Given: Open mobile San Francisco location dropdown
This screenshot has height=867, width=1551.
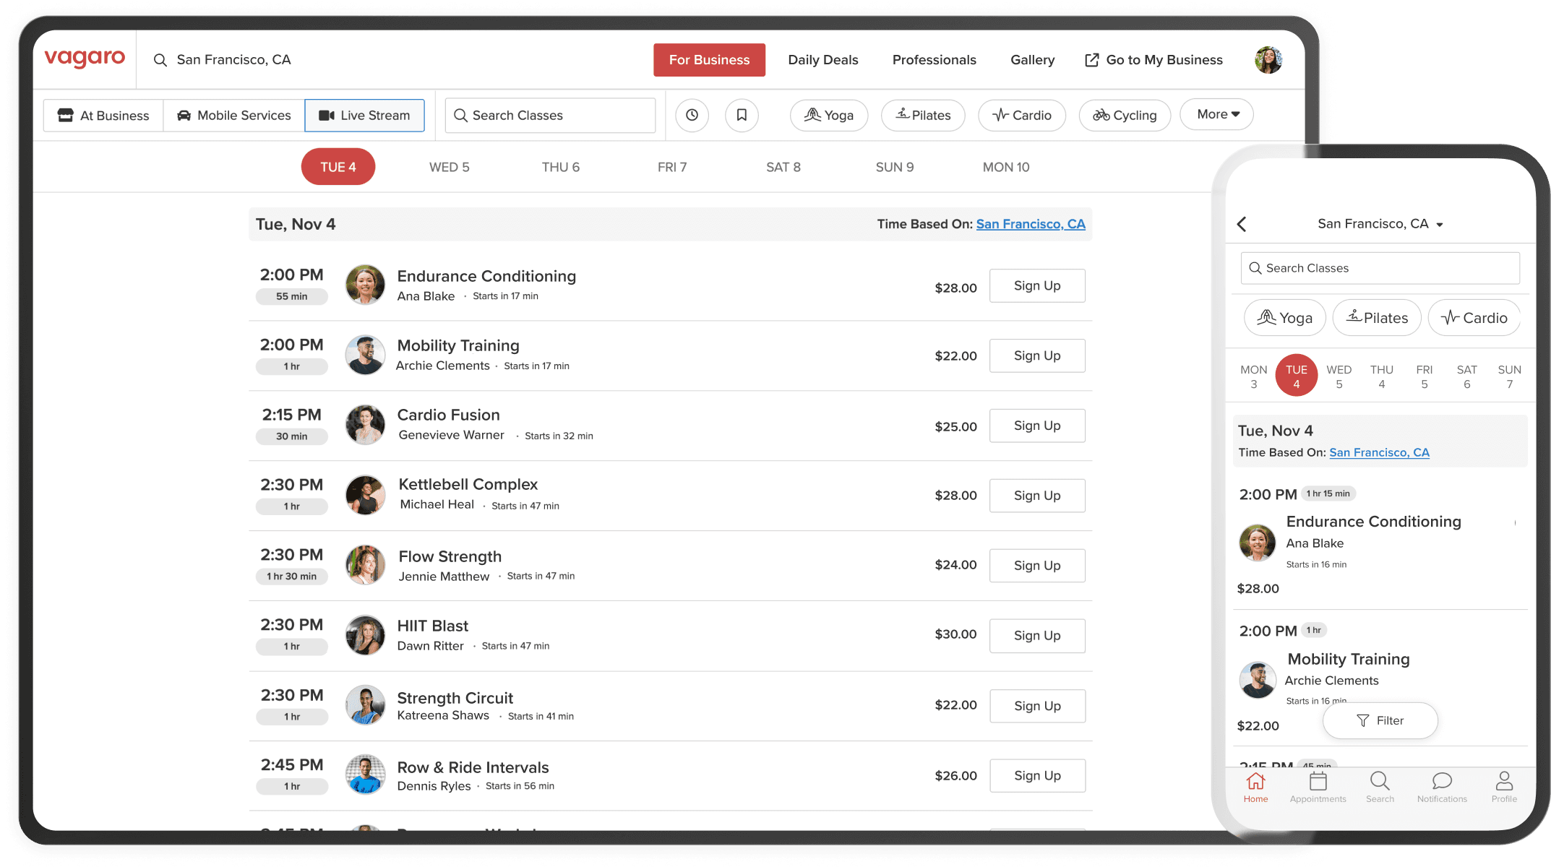Looking at the screenshot, I should pyautogui.click(x=1380, y=224).
